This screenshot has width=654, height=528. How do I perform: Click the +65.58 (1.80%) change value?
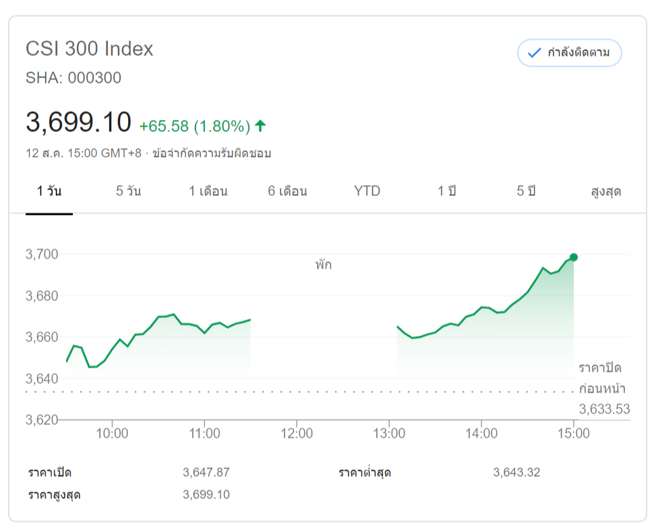(x=195, y=126)
